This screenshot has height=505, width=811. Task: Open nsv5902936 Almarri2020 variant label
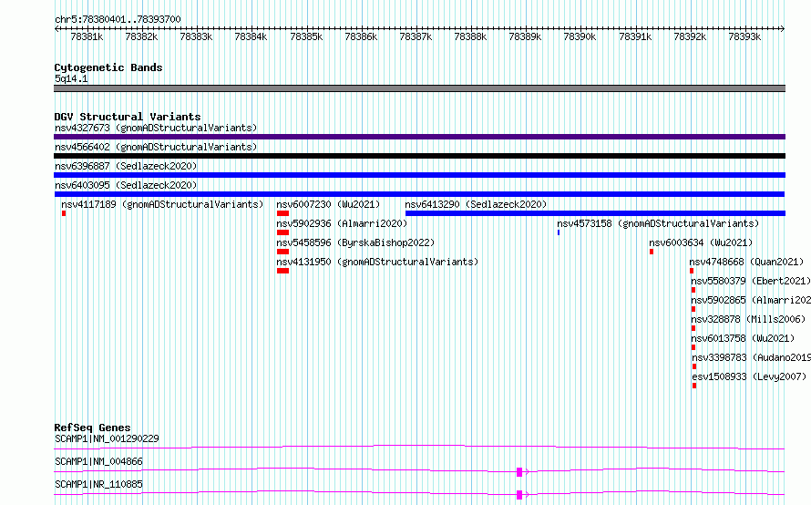[342, 223]
